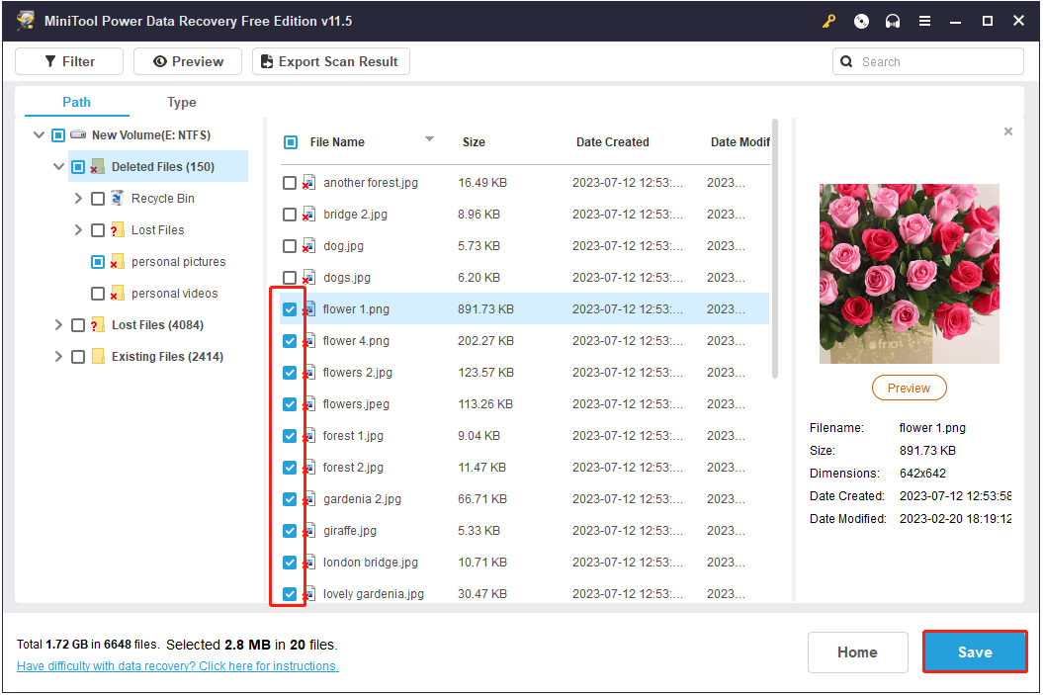This screenshot has height=695, width=1043.
Task: Click the magnifier icon in search box
Action: (x=846, y=62)
